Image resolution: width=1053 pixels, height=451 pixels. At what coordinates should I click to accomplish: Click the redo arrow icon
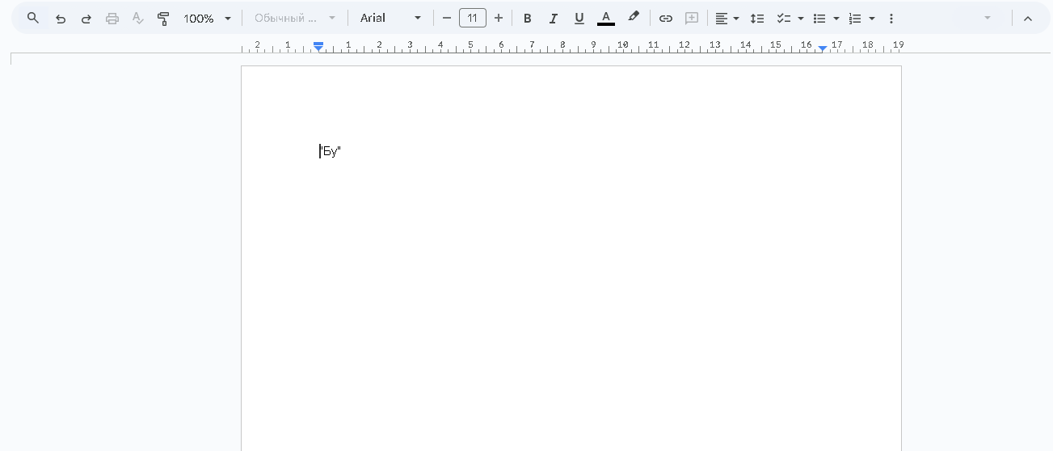(x=86, y=18)
